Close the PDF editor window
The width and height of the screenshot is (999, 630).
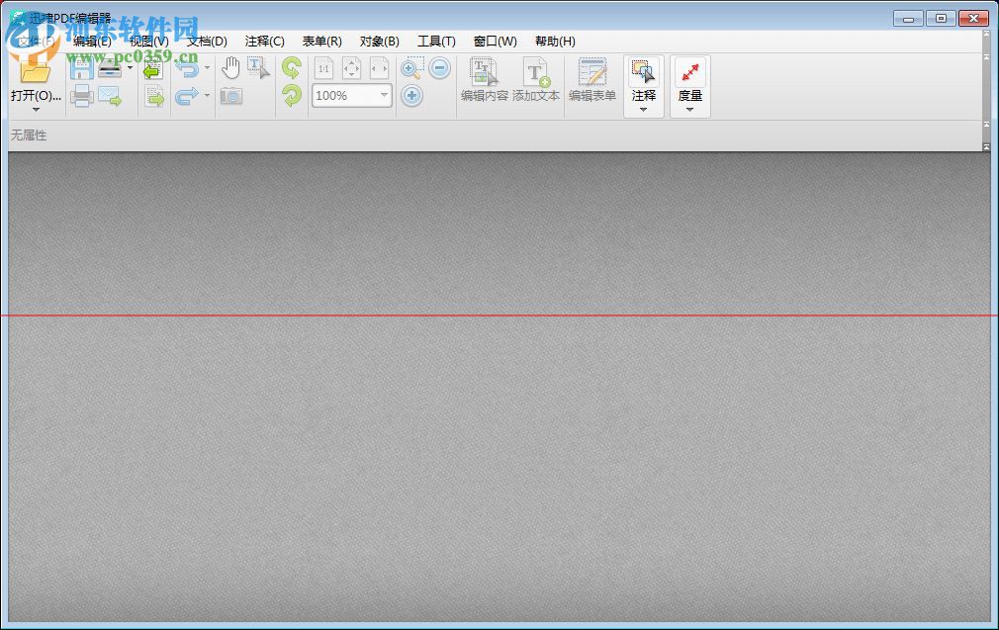tap(973, 19)
